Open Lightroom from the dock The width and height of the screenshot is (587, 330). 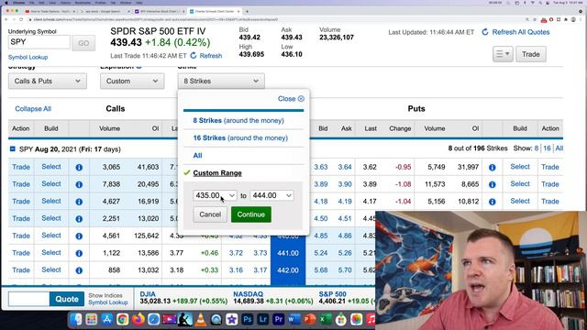click(263, 319)
